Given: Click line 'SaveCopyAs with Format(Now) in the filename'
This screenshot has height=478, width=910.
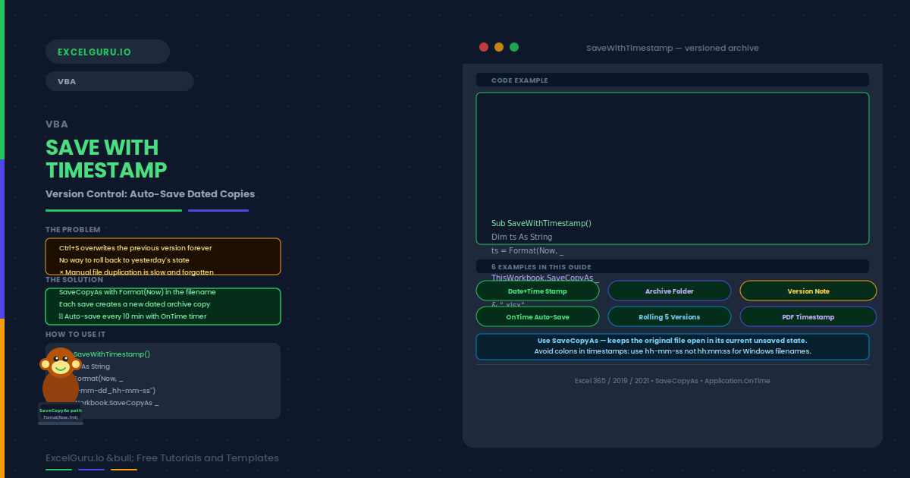Looking at the screenshot, I should 137,291.
